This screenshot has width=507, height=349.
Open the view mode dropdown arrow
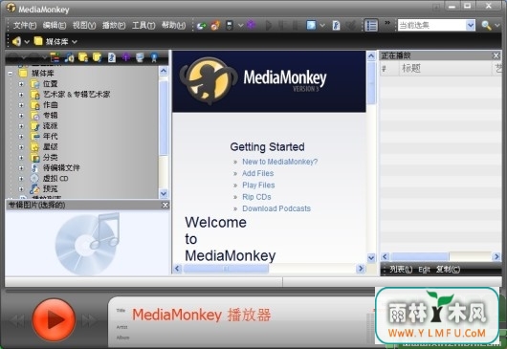(322, 25)
